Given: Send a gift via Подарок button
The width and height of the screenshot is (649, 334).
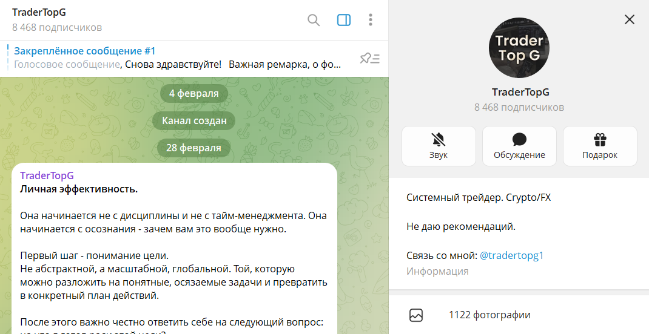Looking at the screenshot, I should [600, 146].
